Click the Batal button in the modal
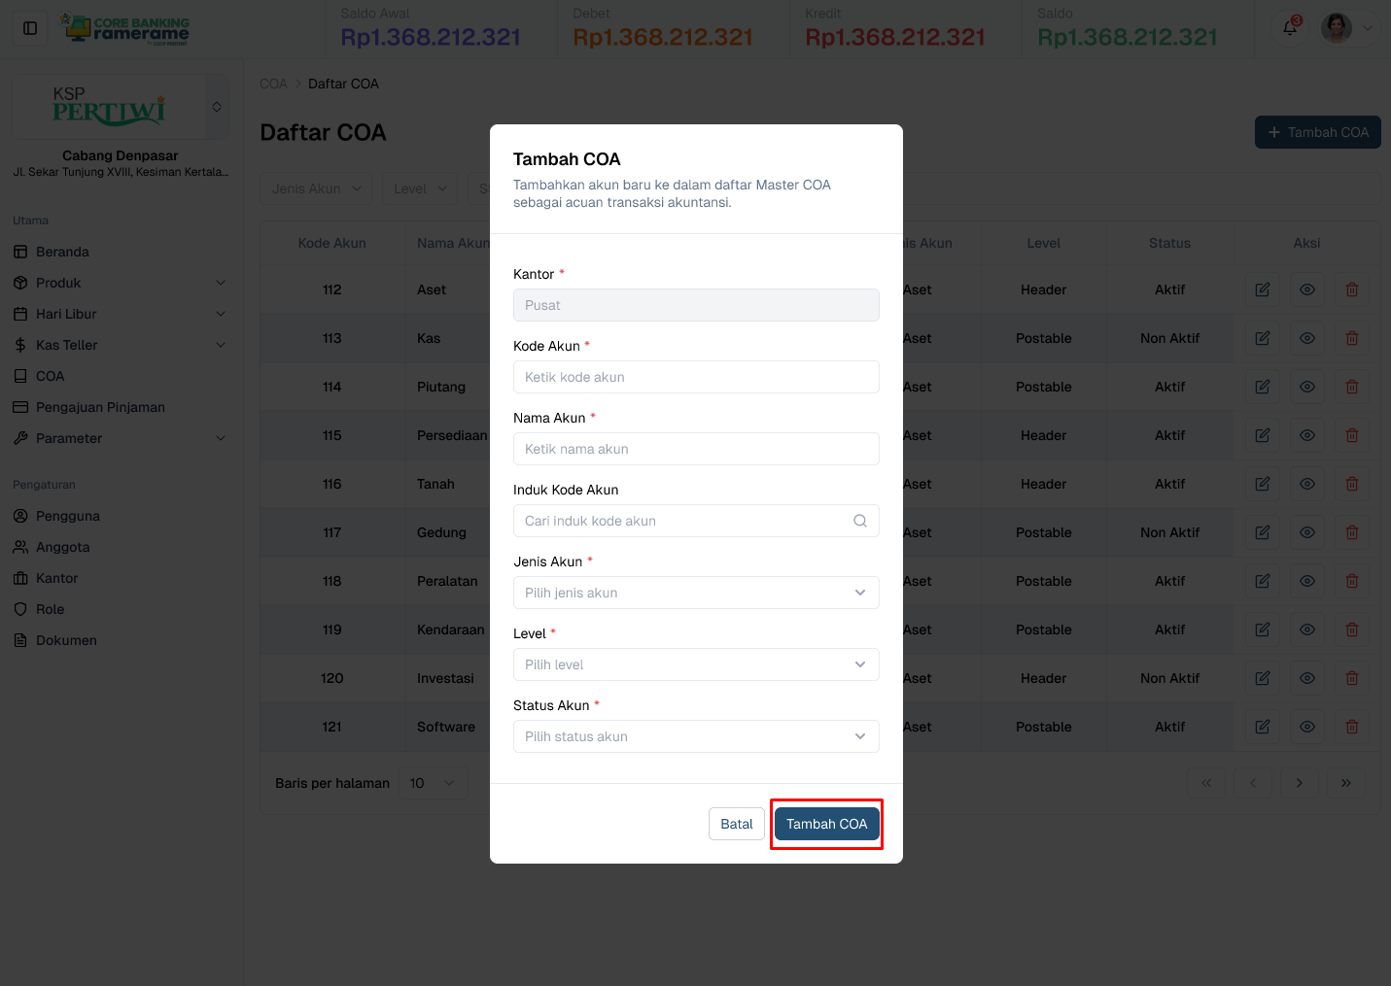The height and width of the screenshot is (986, 1391). 736,823
